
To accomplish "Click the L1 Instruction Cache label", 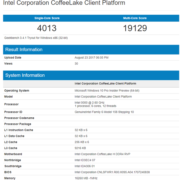I will (19, 130).
